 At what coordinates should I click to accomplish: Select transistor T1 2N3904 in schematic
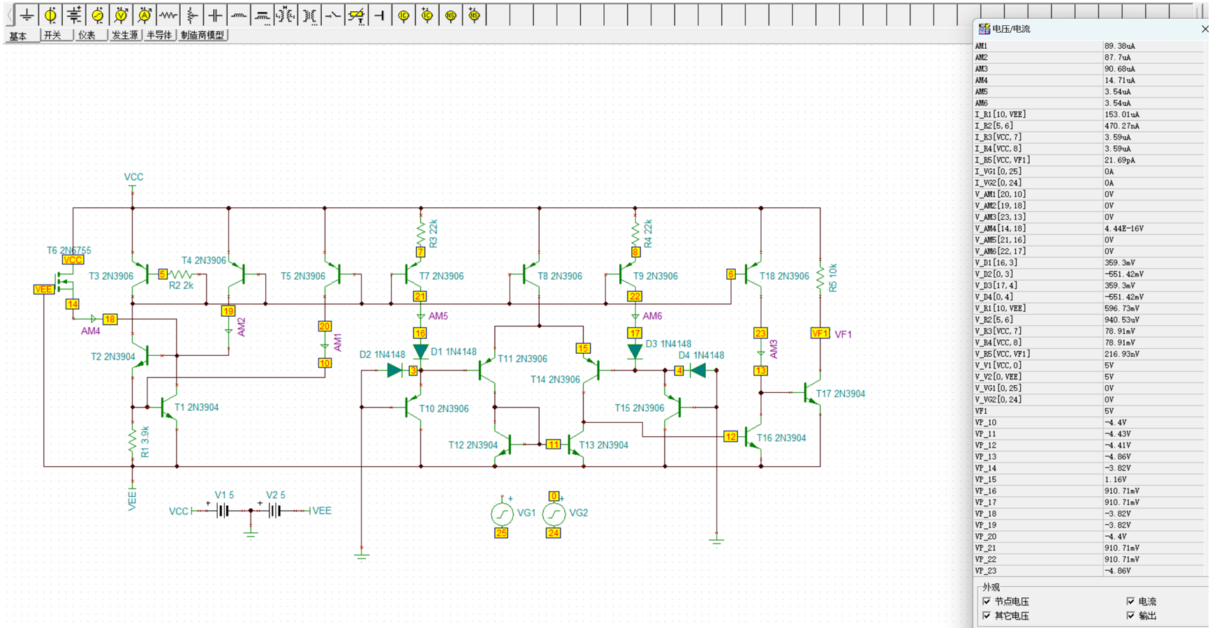coord(168,408)
